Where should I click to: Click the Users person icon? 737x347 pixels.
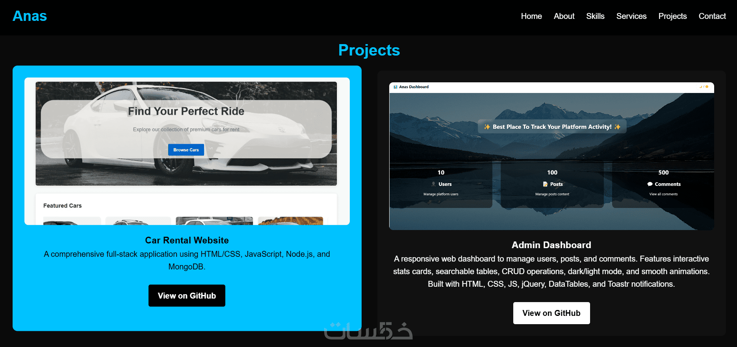[x=433, y=184]
